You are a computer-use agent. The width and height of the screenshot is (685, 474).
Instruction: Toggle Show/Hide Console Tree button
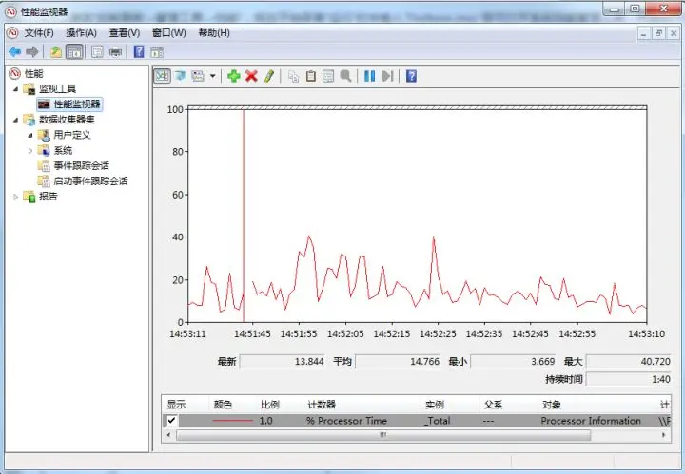(x=74, y=52)
